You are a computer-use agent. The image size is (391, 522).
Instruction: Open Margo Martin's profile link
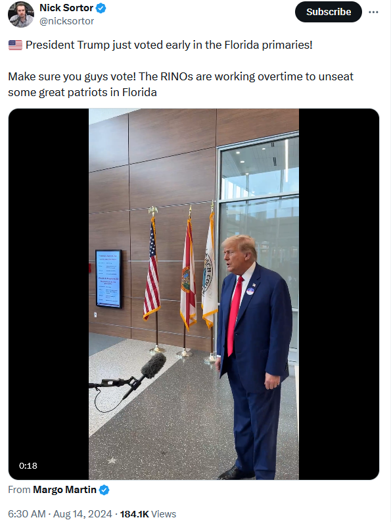(x=64, y=490)
